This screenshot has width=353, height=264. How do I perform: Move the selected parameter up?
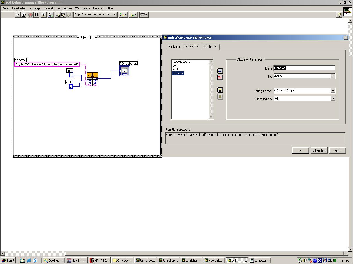(220, 90)
